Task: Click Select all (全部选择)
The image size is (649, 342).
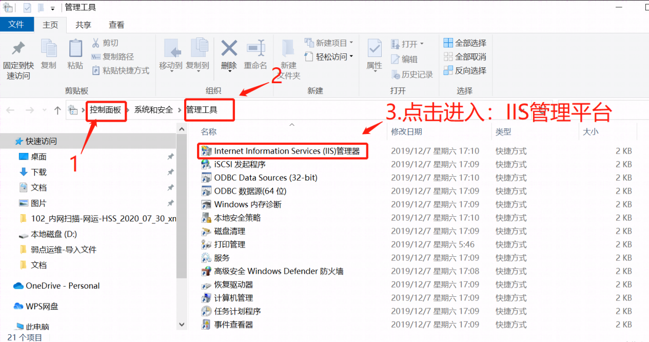Action: [x=465, y=43]
